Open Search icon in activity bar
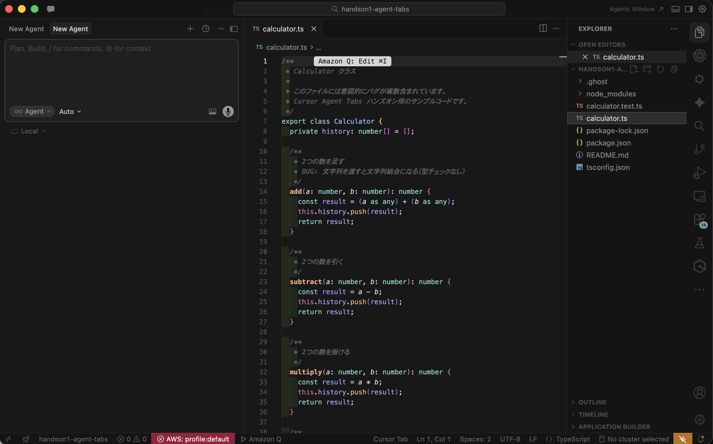 pyautogui.click(x=699, y=126)
